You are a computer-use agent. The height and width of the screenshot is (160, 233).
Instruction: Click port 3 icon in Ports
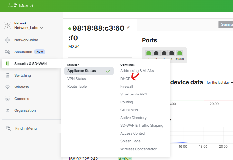pos(164,53)
